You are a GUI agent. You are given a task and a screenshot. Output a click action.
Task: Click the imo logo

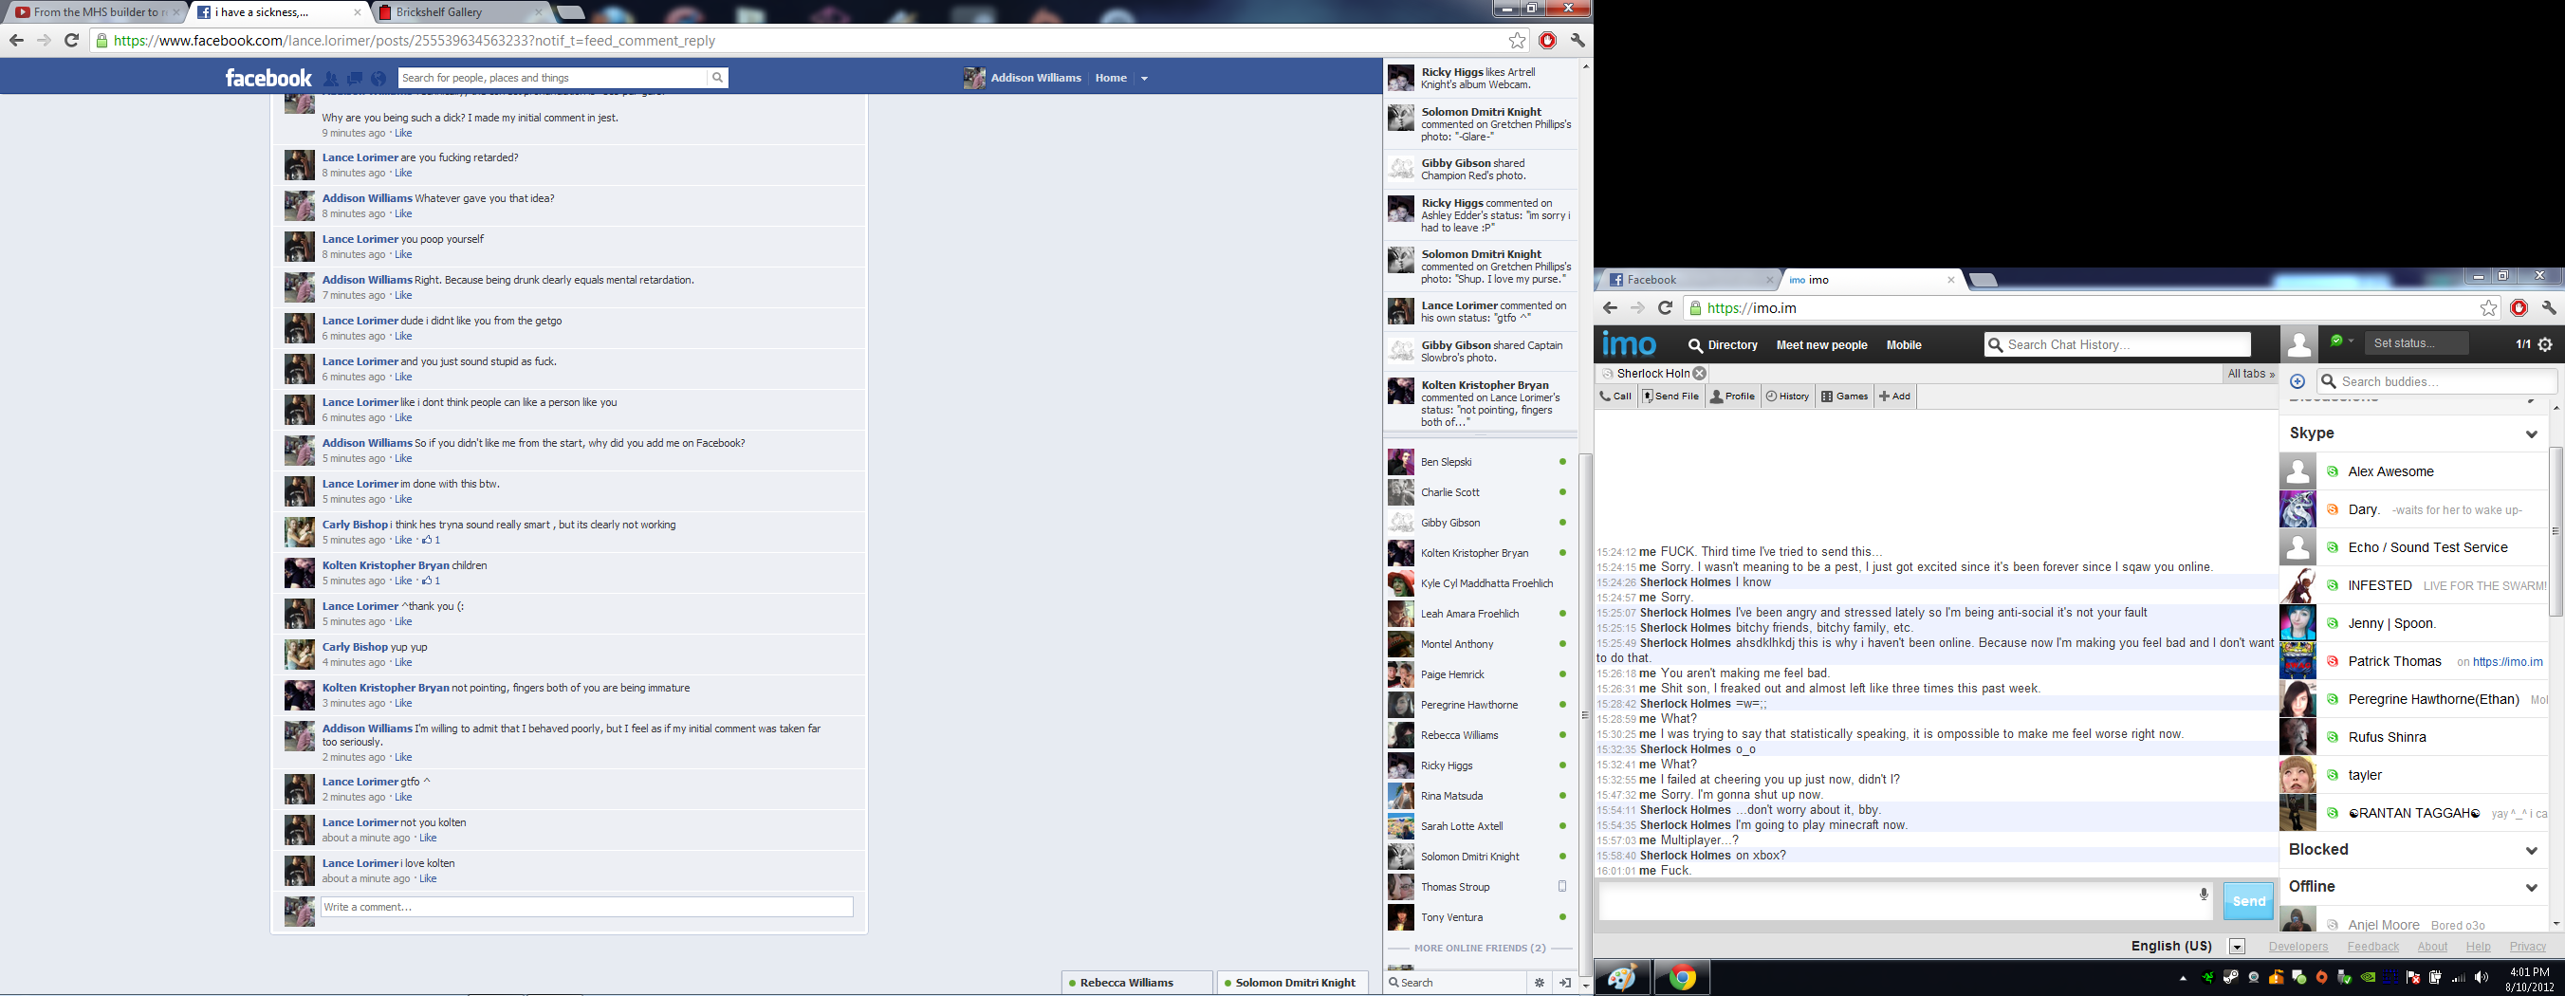point(1629,344)
